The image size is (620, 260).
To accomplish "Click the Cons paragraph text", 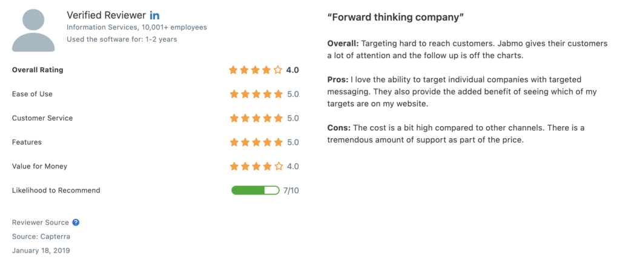I will click(456, 134).
